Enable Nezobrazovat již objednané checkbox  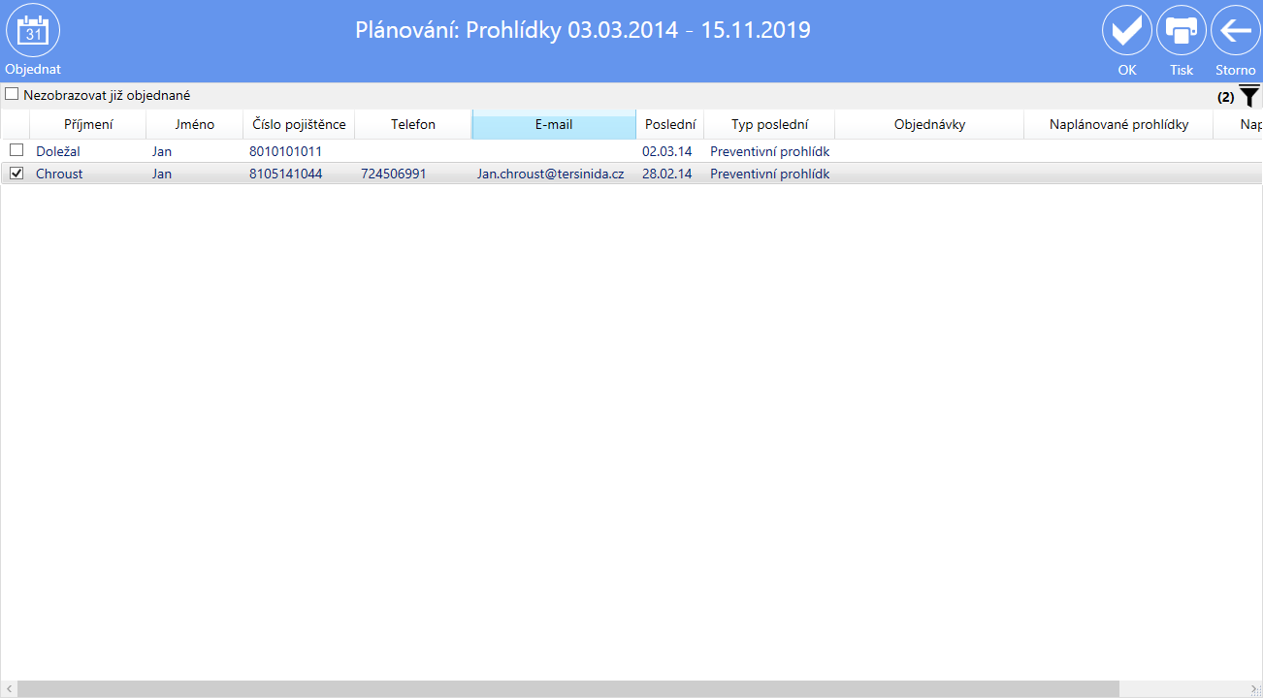tap(12, 95)
